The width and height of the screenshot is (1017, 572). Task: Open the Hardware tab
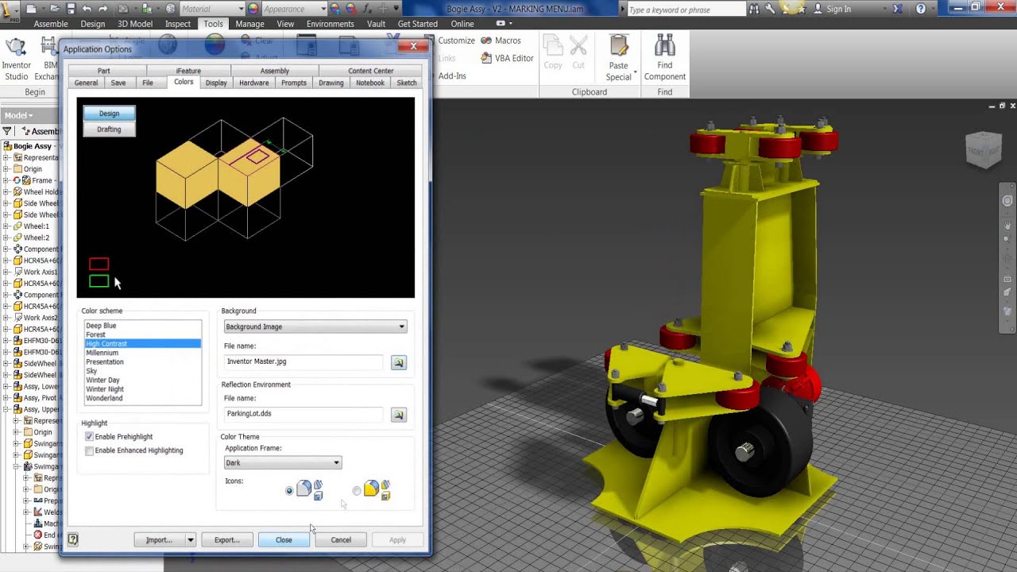pos(253,83)
